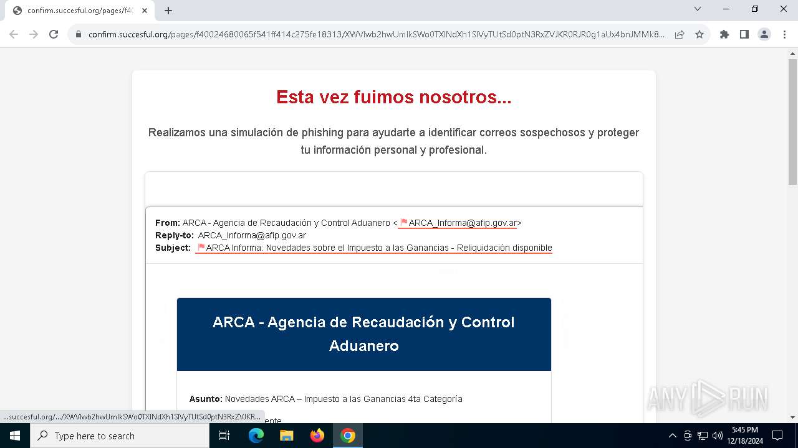The height and width of the screenshot is (448, 798).
Task: Close the confirm.succesful.org tab
Action: pyautogui.click(x=145, y=11)
